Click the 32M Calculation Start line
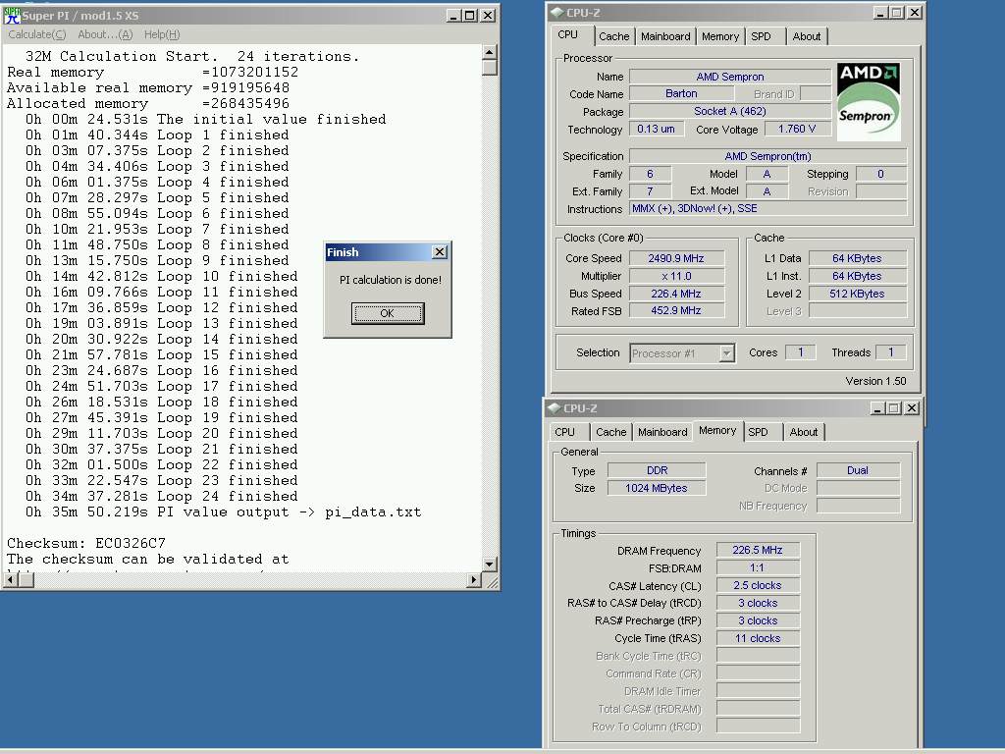Viewport: 1005px width, 754px height. point(192,56)
